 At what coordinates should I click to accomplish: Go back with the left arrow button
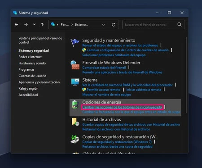click(17, 24)
